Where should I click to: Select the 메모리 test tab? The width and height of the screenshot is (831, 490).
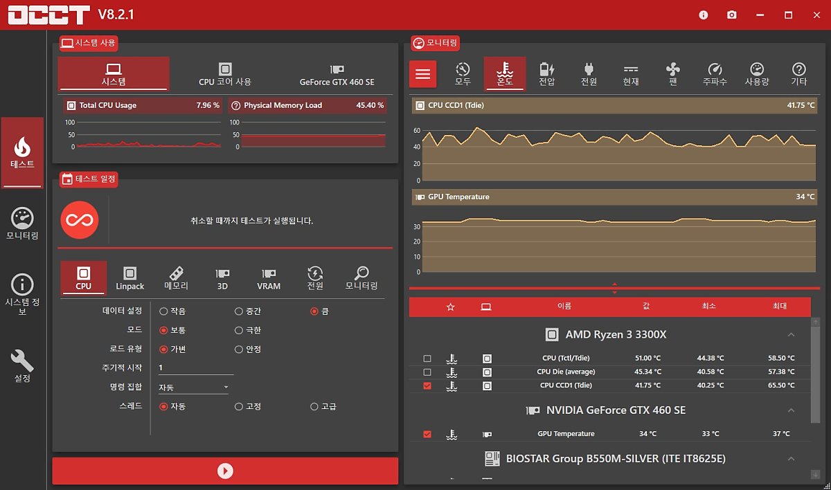pyautogui.click(x=177, y=278)
